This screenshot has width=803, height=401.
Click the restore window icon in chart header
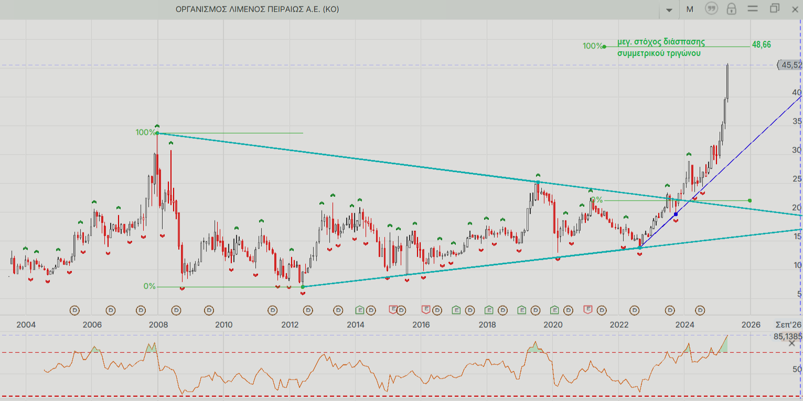click(775, 8)
